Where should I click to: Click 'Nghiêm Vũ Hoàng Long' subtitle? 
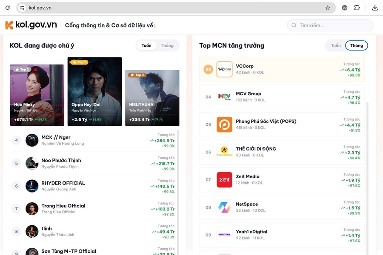coord(63,143)
